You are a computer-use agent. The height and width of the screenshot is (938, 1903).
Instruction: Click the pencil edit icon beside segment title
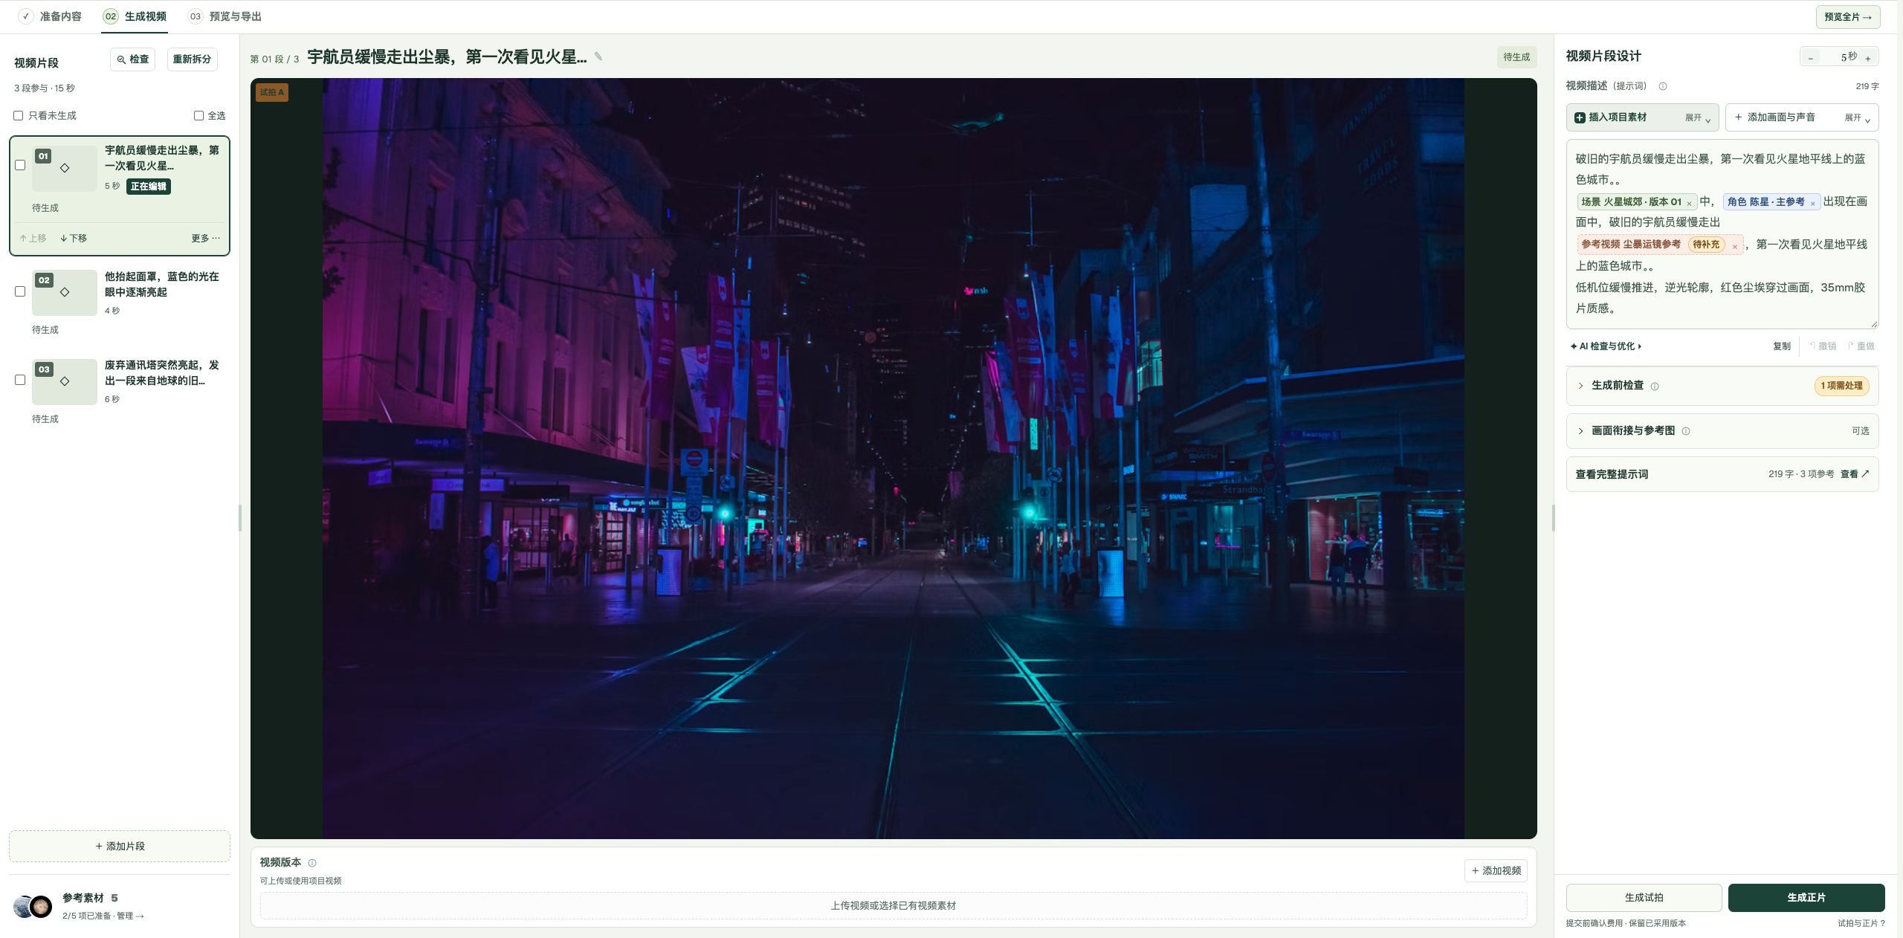click(598, 56)
